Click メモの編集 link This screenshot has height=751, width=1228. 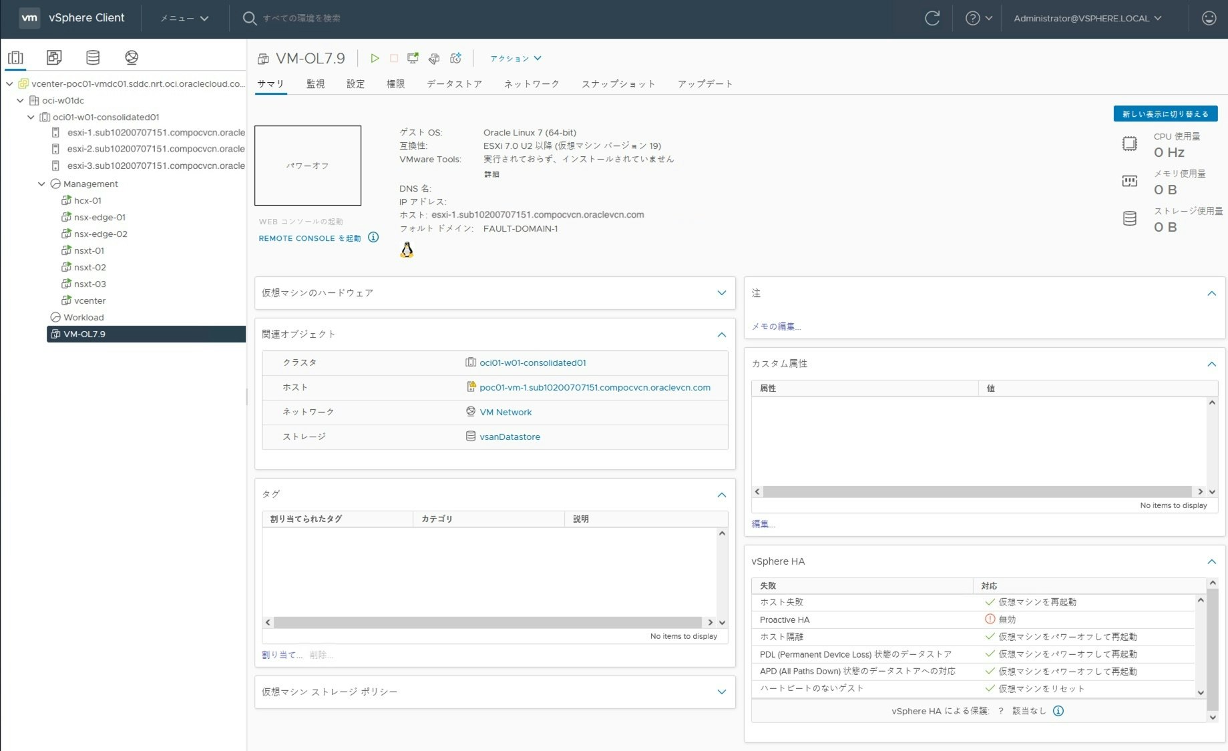776,326
